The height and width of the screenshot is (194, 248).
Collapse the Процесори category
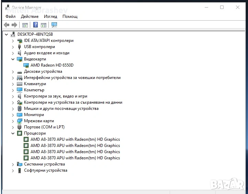[x=13, y=133]
